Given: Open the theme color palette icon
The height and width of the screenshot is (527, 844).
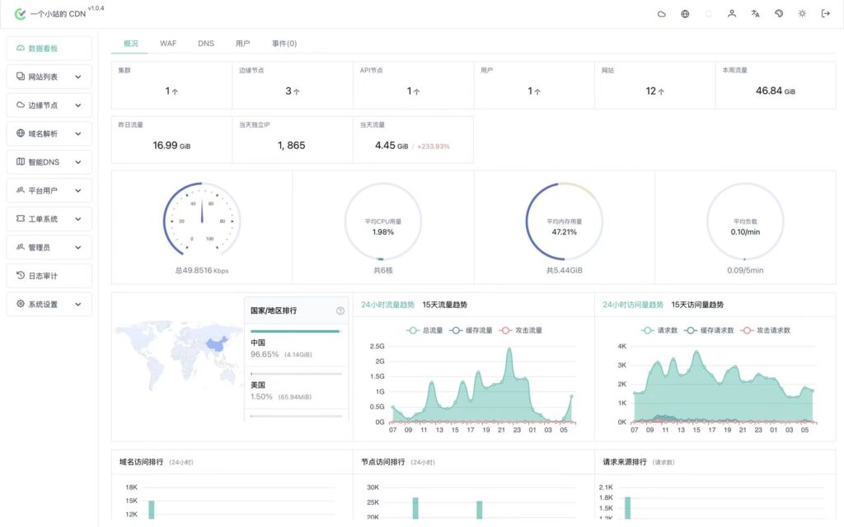Looking at the screenshot, I should coord(779,14).
